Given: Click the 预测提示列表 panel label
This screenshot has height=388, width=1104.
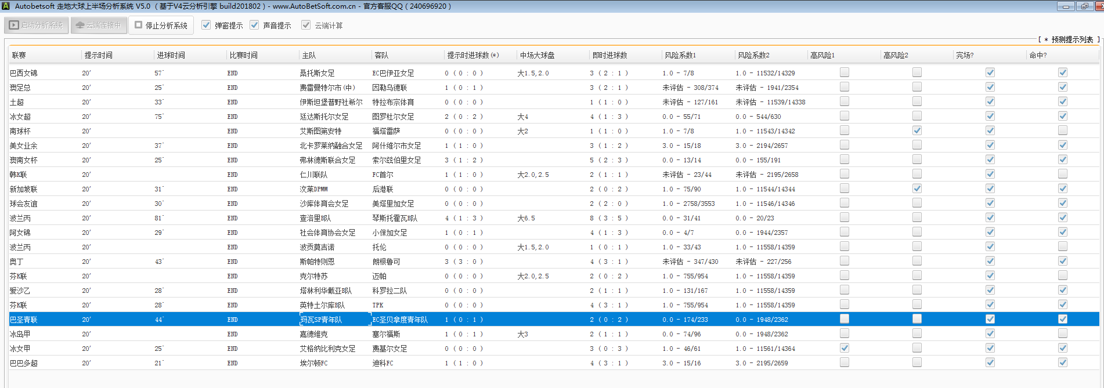Looking at the screenshot, I should (1071, 39).
